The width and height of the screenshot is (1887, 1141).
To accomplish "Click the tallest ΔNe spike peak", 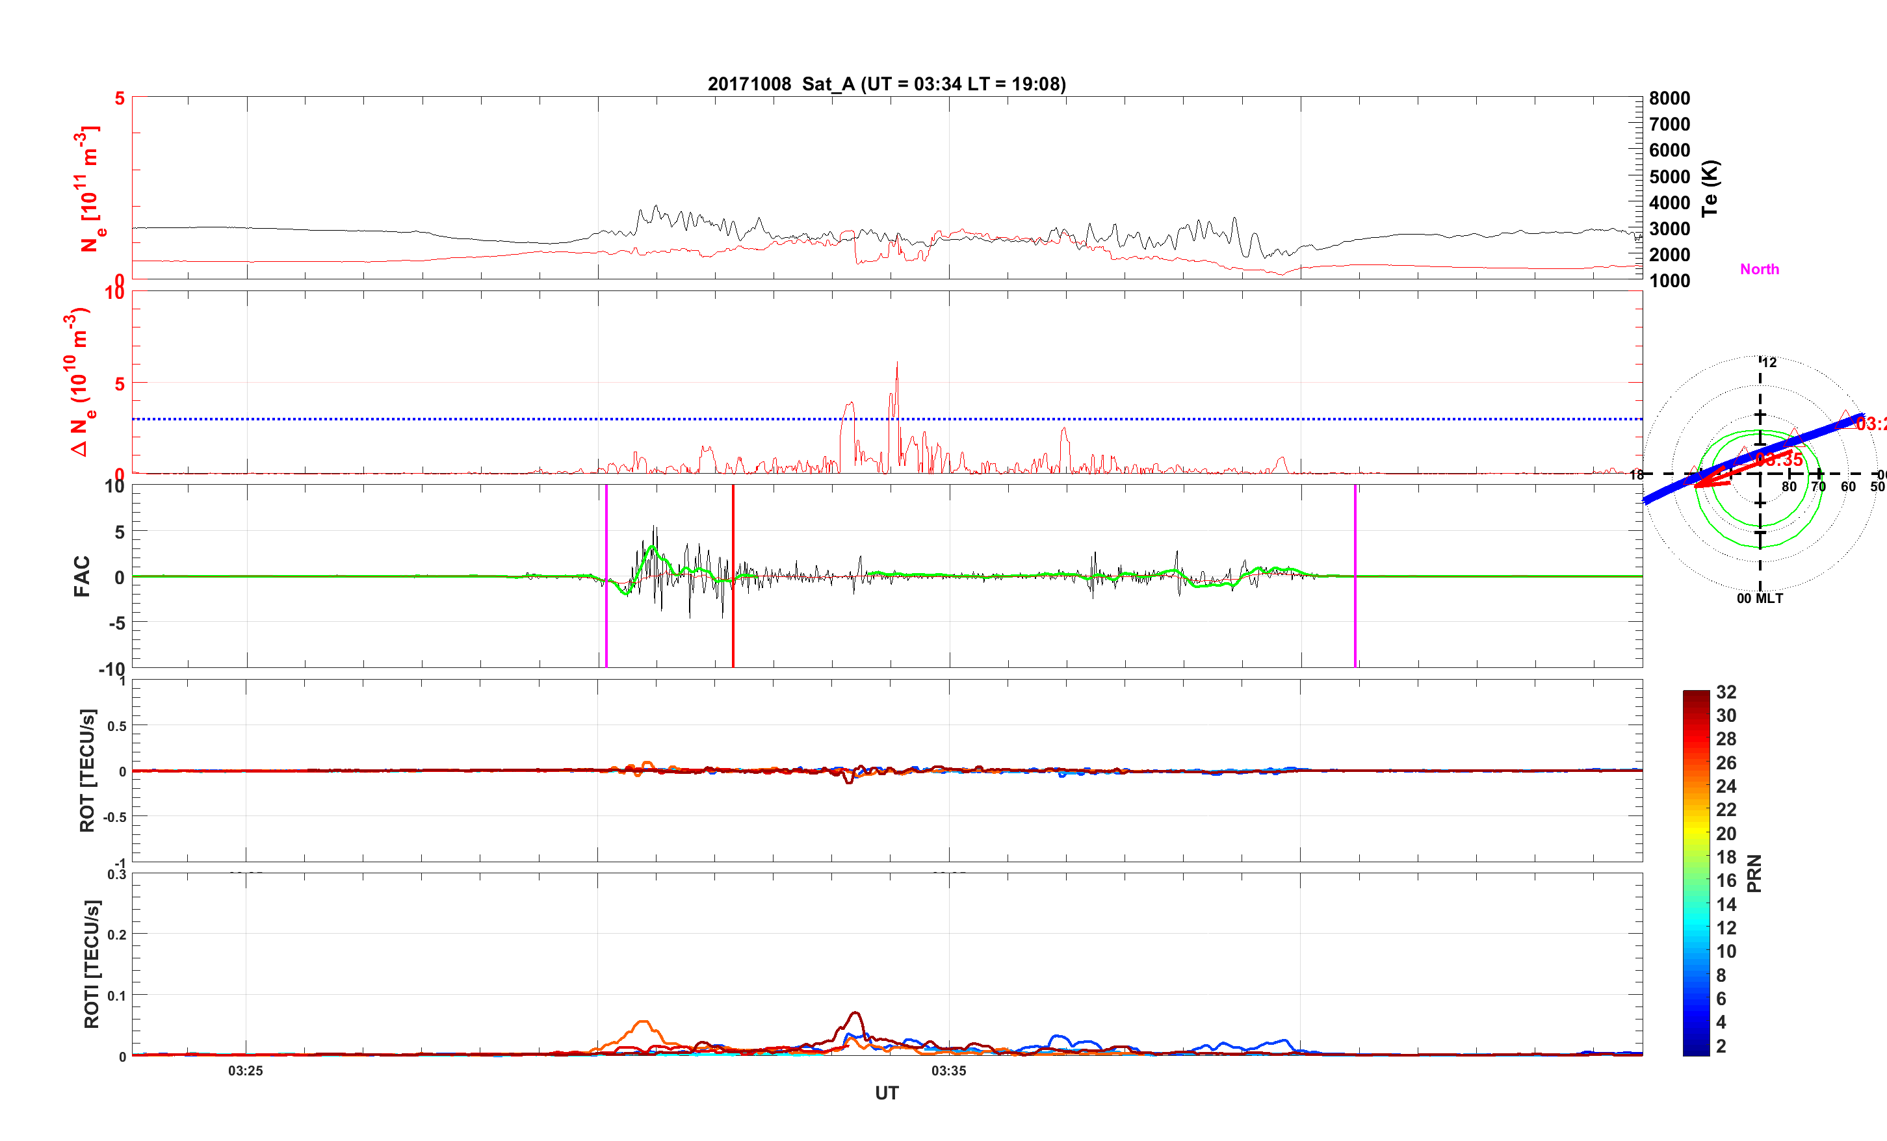I will (897, 365).
